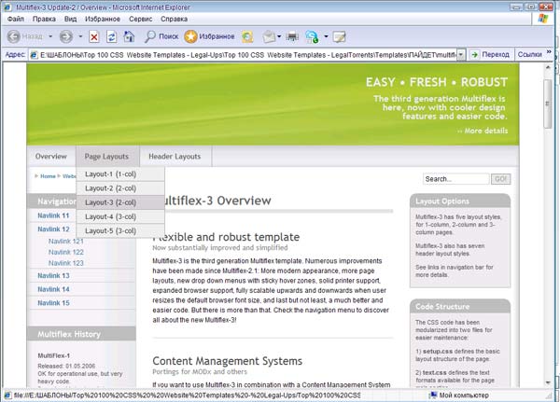Open the History icon in the toolbar
560x402 pixels.
(x=247, y=36)
